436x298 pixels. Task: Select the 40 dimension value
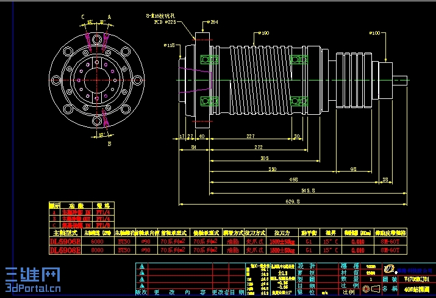[x=202, y=136]
